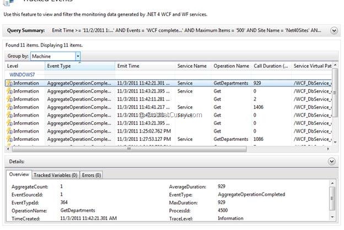The height and width of the screenshot is (230, 344).
Task: Click the Call Duration value 1086
Action: [x=259, y=139]
